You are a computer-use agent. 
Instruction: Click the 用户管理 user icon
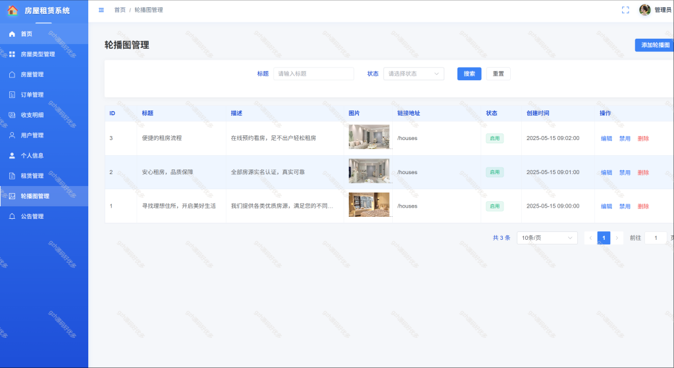point(12,135)
